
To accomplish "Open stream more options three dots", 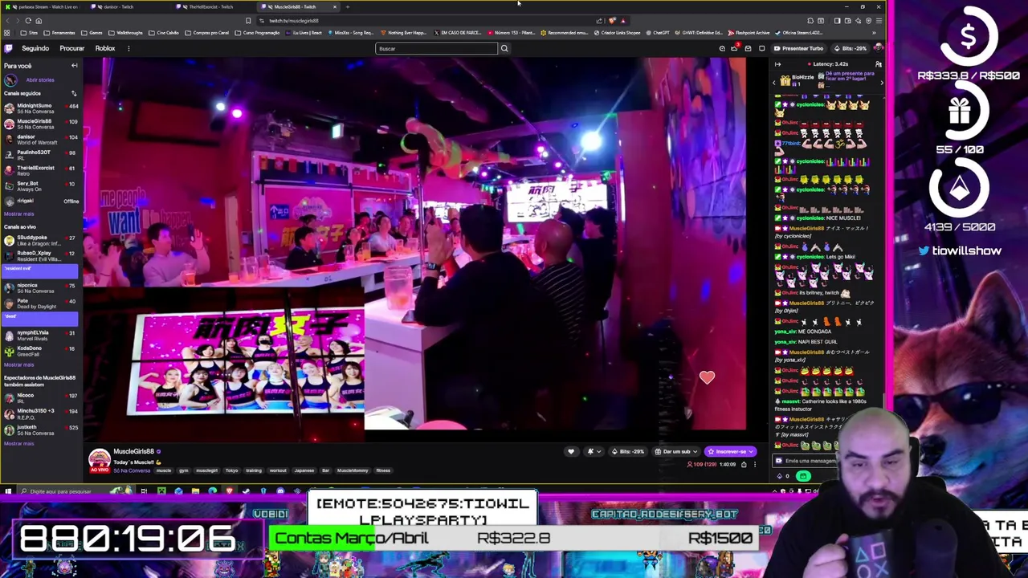I will click(x=755, y=464).
